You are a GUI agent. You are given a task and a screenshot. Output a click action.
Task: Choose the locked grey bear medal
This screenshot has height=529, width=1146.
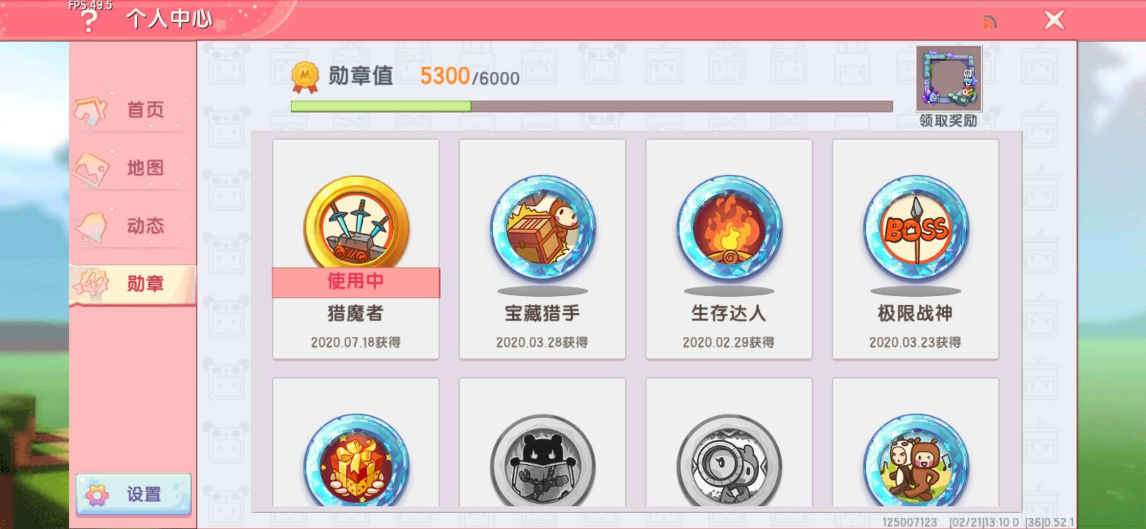543,460
